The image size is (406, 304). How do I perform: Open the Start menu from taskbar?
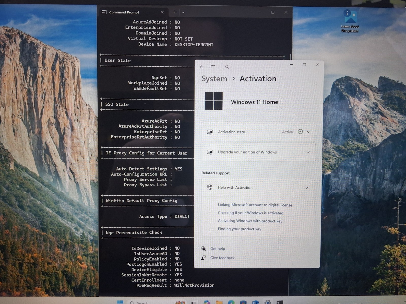pyautogui.click(x=120, y=302)
